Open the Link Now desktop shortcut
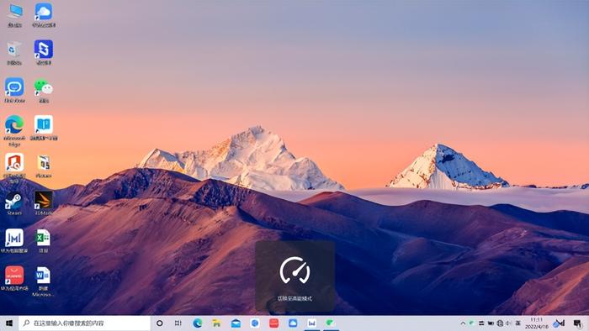The width and height of the screenshot is (589, 331). pos(14,90)
